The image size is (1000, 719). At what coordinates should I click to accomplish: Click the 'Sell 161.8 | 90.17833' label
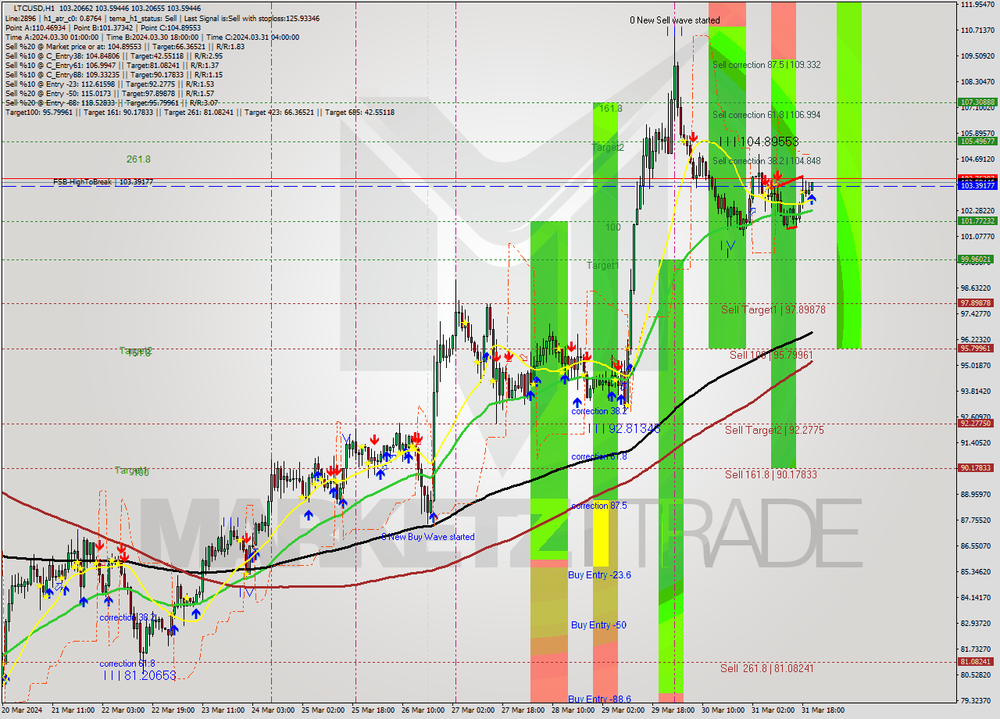click(x=771, y=474)
